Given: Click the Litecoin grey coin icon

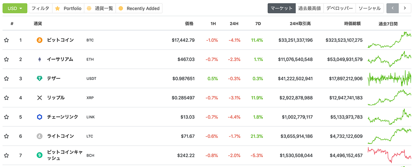Looking at the screenshot, I should 40,136.
